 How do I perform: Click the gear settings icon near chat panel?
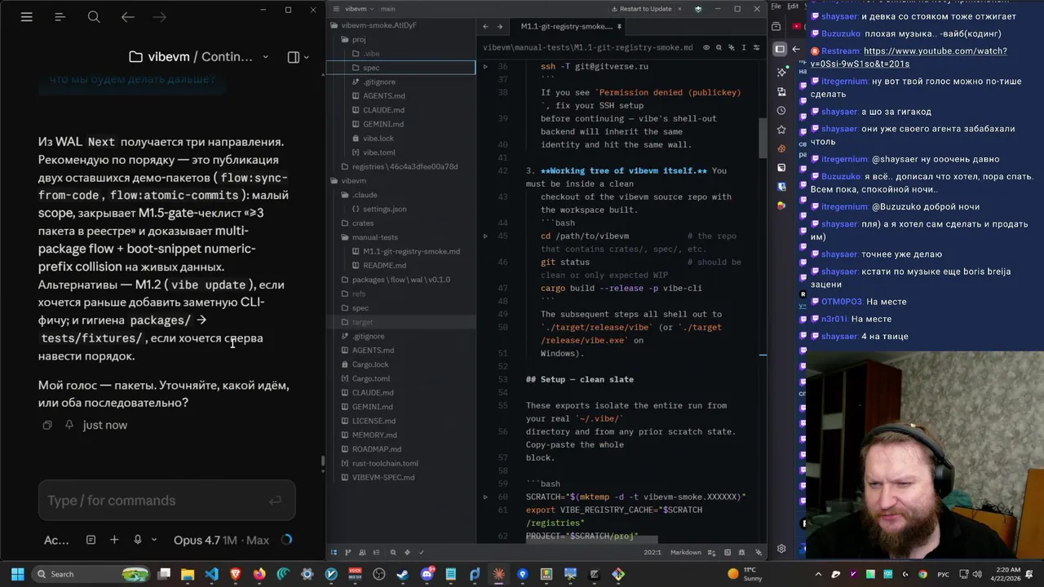[781, 549]
